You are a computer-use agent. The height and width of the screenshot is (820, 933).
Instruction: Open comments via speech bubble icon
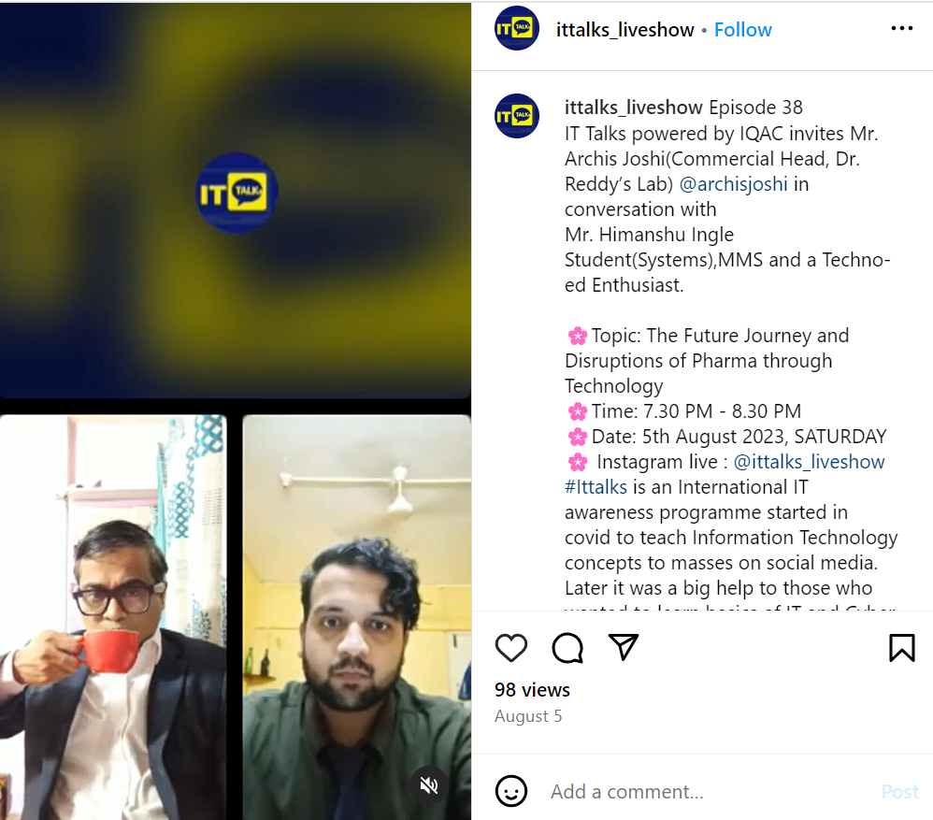tap(567, 647)
